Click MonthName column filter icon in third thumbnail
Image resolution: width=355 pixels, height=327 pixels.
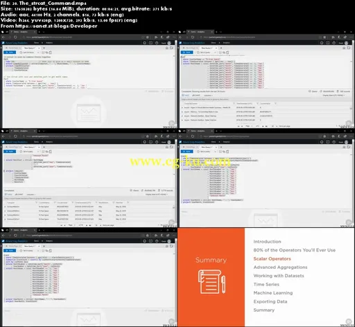(113, 203)
